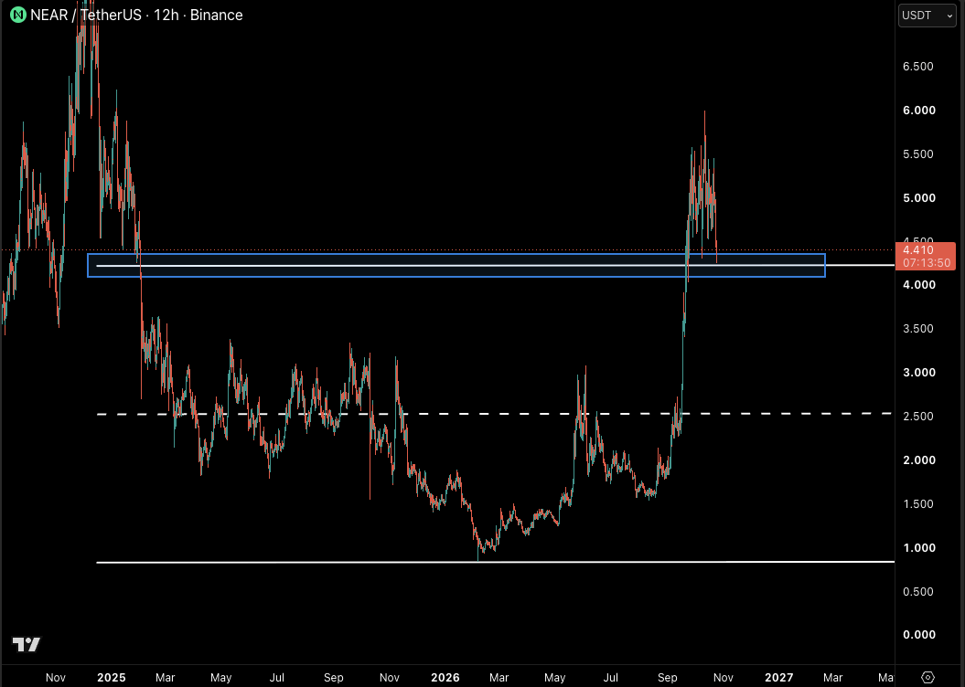Click the 2026 time axis label

pyautogui.click(x=445, y=677)
